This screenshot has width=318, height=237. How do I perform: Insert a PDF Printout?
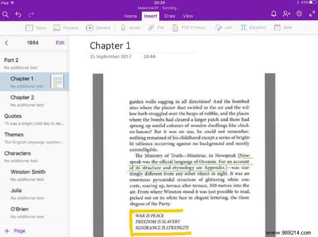point(189,28)
